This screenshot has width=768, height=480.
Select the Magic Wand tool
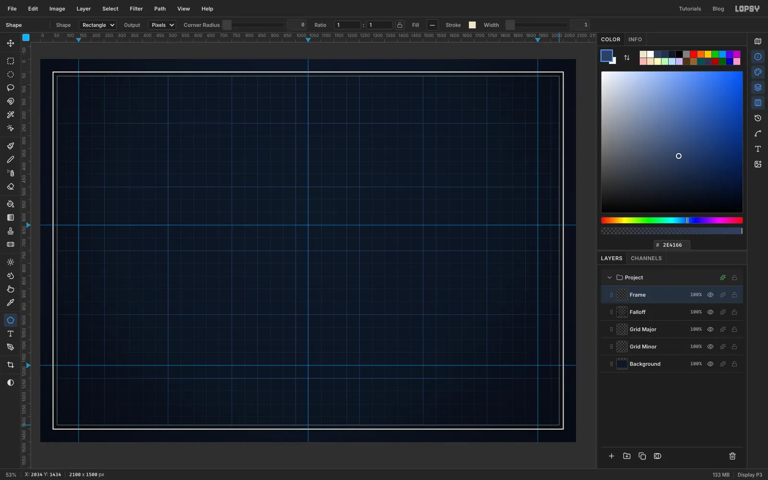11,115
